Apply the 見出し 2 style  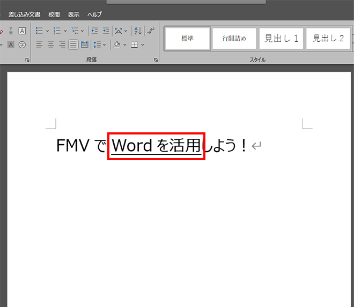[328, 39]
